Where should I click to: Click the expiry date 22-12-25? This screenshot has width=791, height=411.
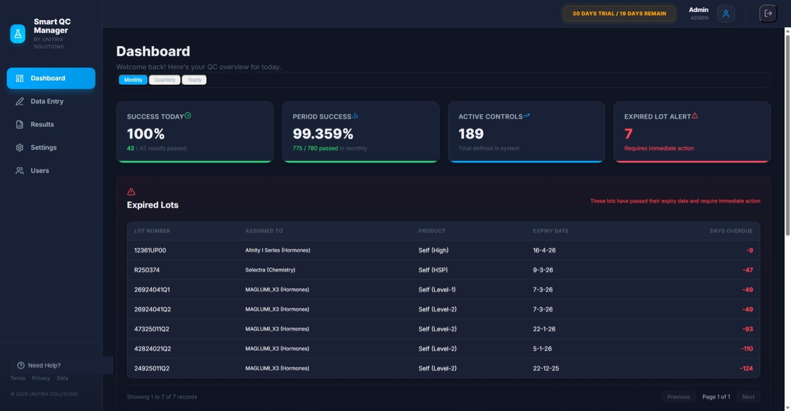546,368
